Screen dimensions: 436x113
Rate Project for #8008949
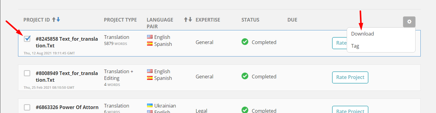click(x=350, y=77)
